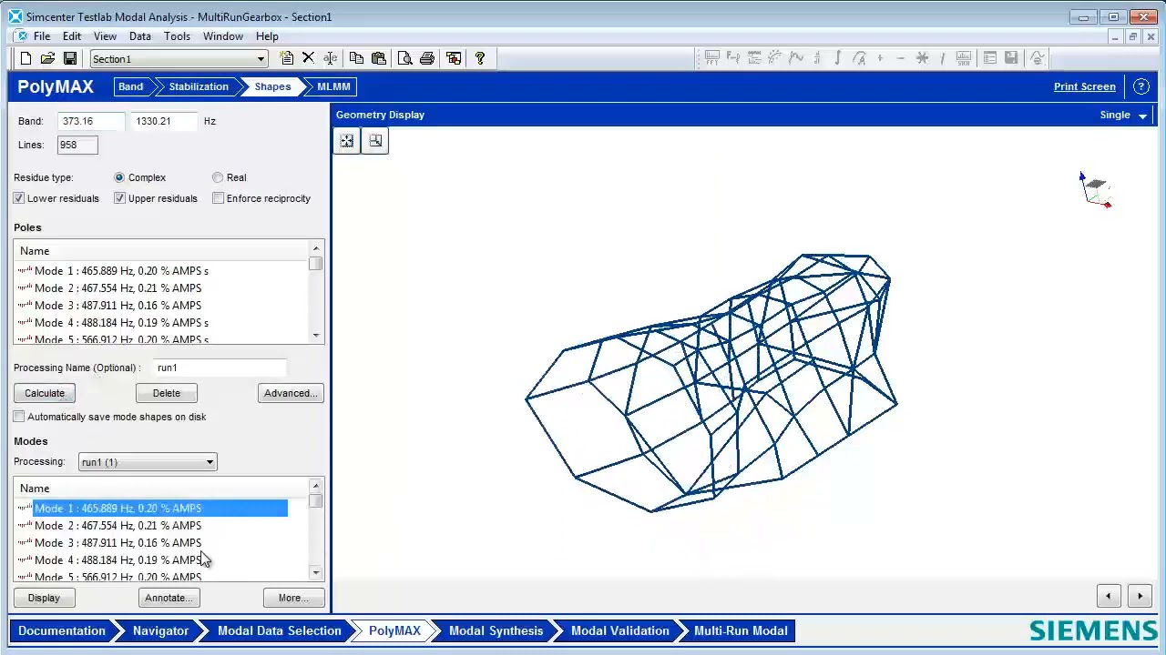Switch to the Documentation workbook tab
The height and width of the screenshot is (655, 1166).
pyautogui.click(x=62, y=630)
